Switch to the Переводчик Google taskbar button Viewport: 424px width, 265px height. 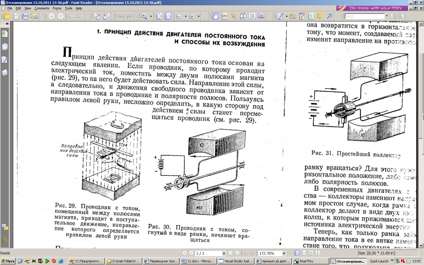point(161,261)
